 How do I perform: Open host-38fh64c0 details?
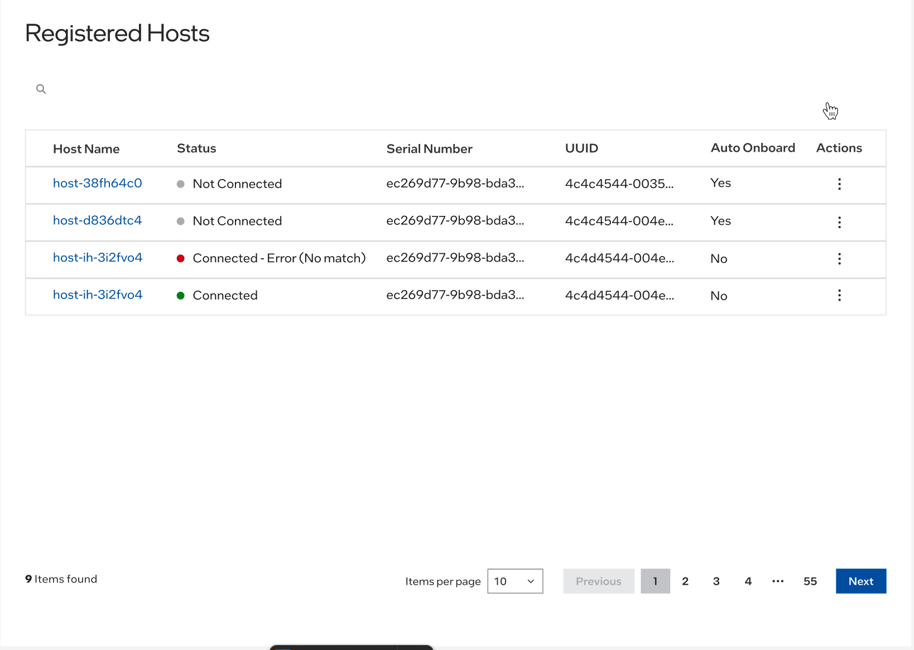coord(97,183)
